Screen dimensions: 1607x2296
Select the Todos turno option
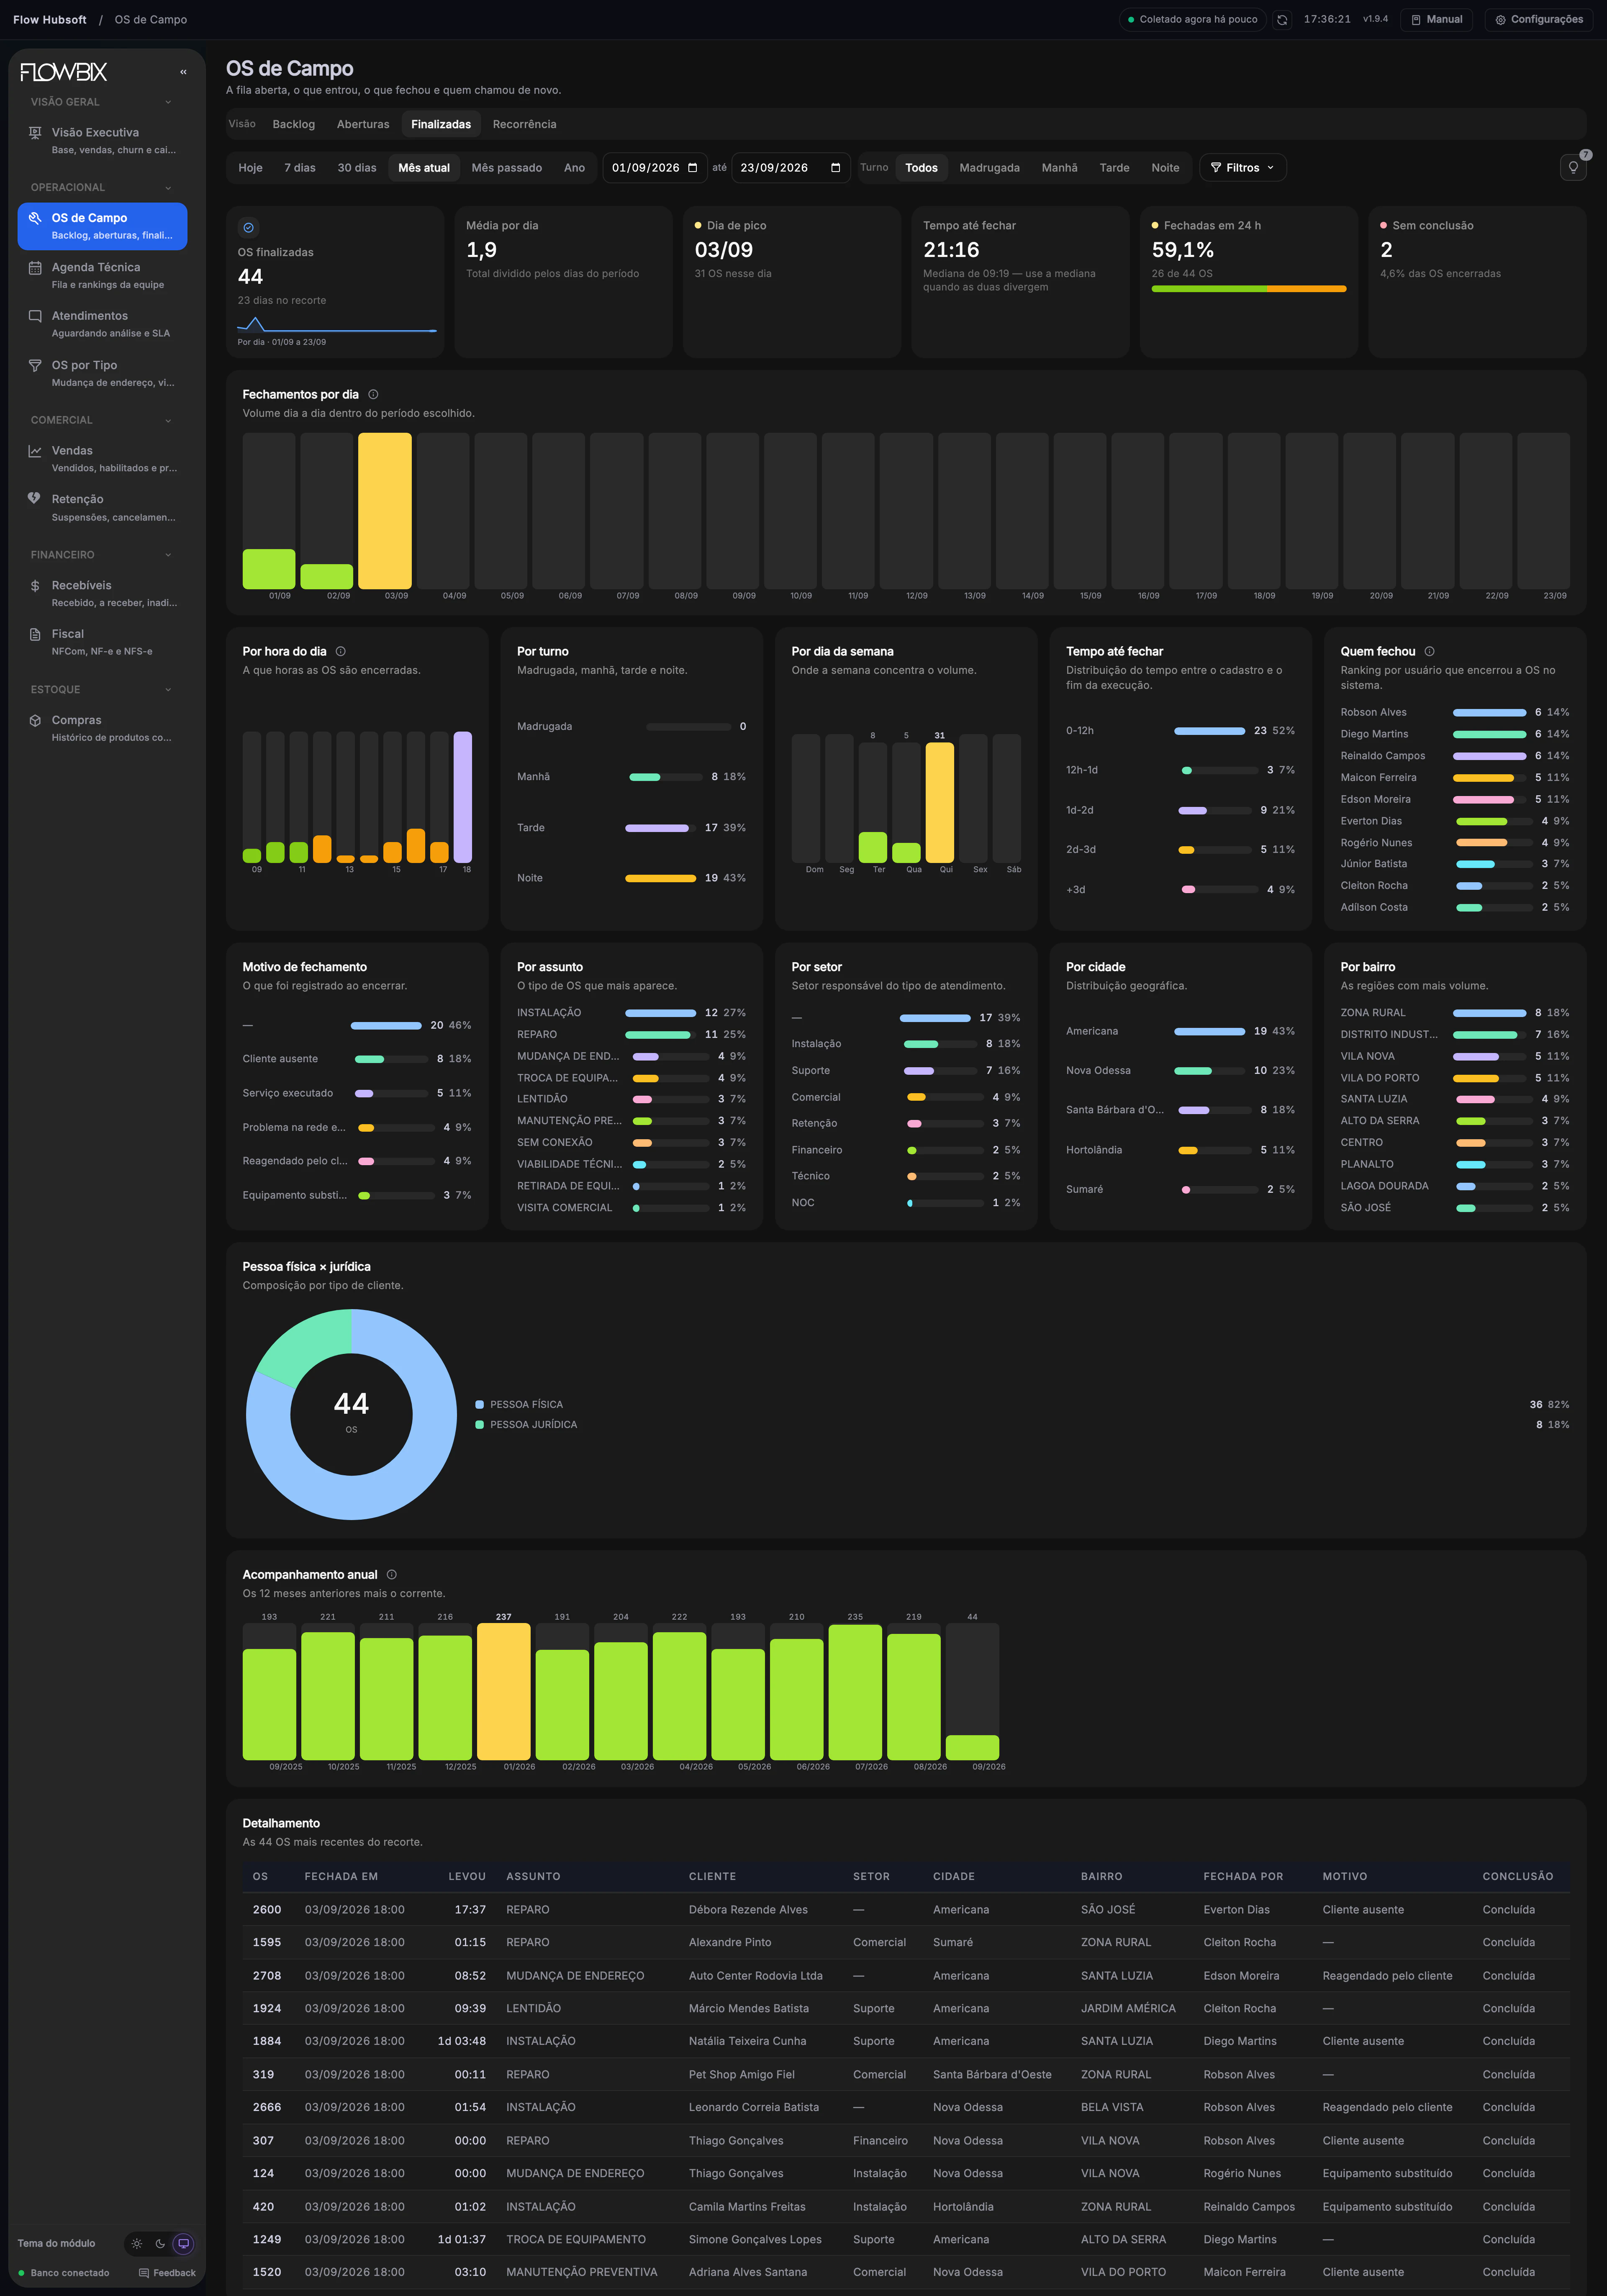[921, 168]
